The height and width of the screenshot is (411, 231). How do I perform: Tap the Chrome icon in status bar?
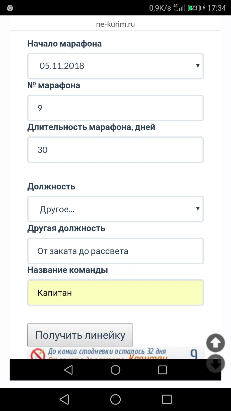click(x=10, y=8)
